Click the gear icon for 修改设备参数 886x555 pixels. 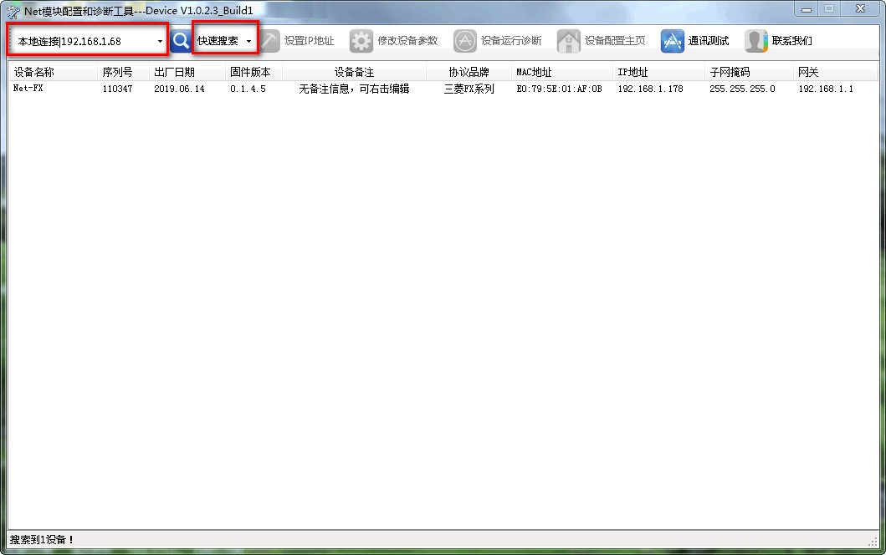tap(361, 41)
